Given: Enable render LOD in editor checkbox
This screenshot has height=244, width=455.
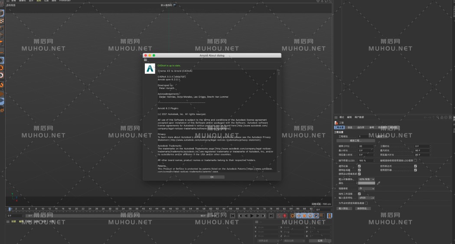Looking at the screenshot, I should pyautogui.click(x=416, y=160).
